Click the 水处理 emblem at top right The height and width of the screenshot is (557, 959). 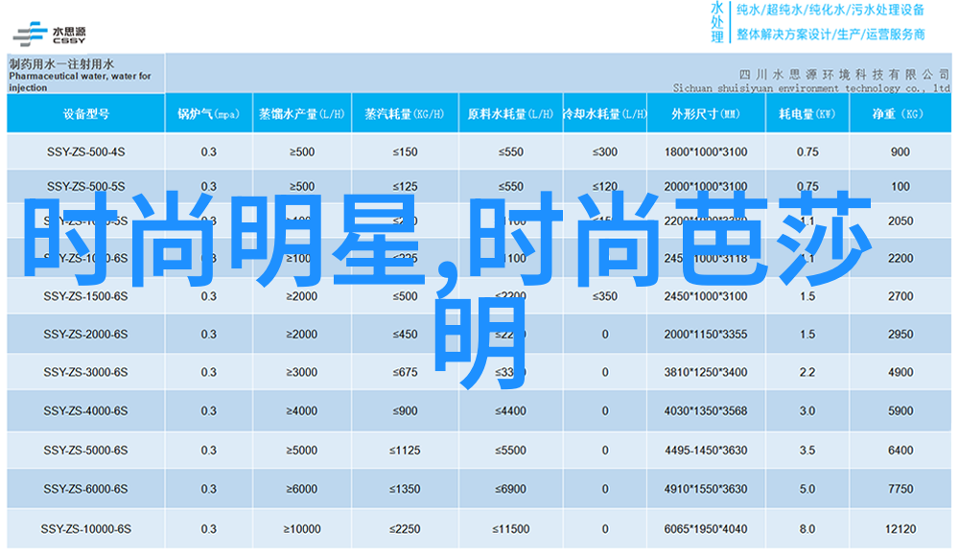coord(716,22)
